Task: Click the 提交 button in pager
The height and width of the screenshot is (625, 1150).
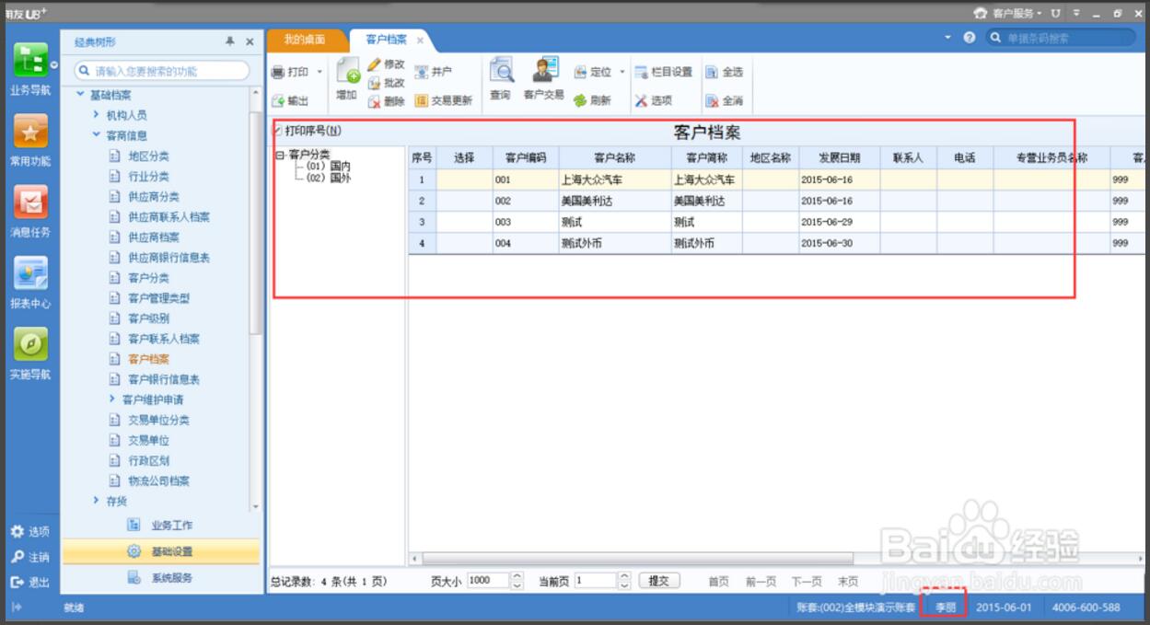Action: coord(658,581)
